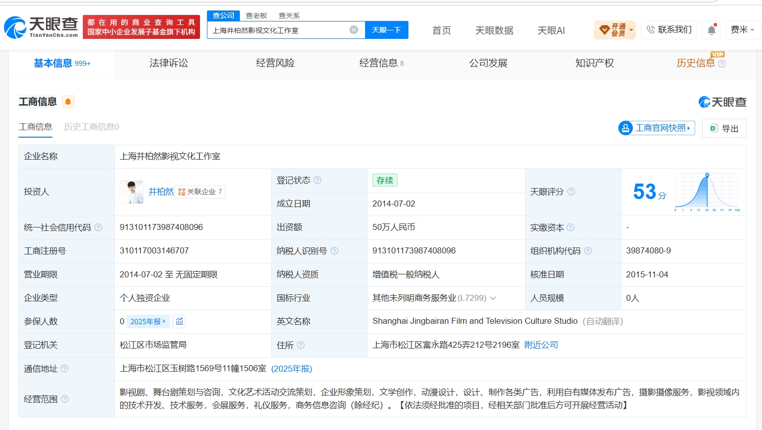Click the help icon next to 天眼评分
This screenshot has width=762, height=430.
tap(571, 192)
